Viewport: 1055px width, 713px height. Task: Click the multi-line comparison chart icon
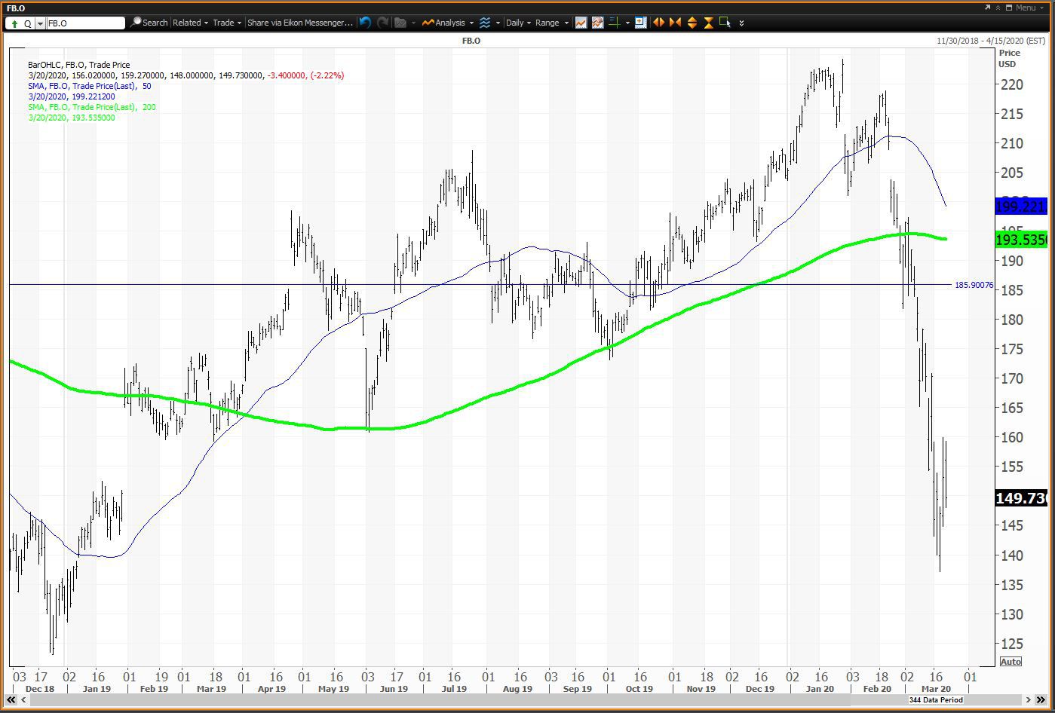point(597,23)
